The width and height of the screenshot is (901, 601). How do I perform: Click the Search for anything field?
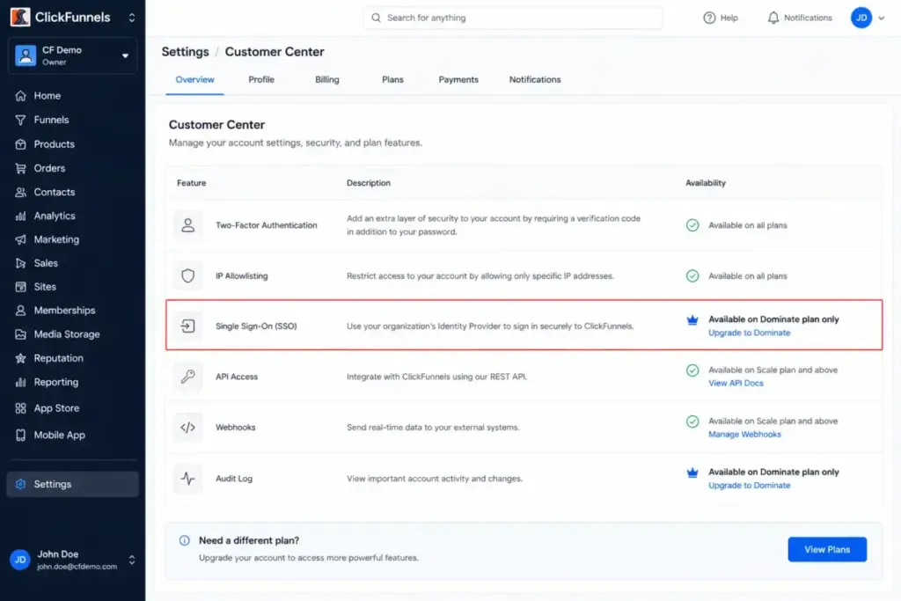pyautogui.click(x=513, y=18)
